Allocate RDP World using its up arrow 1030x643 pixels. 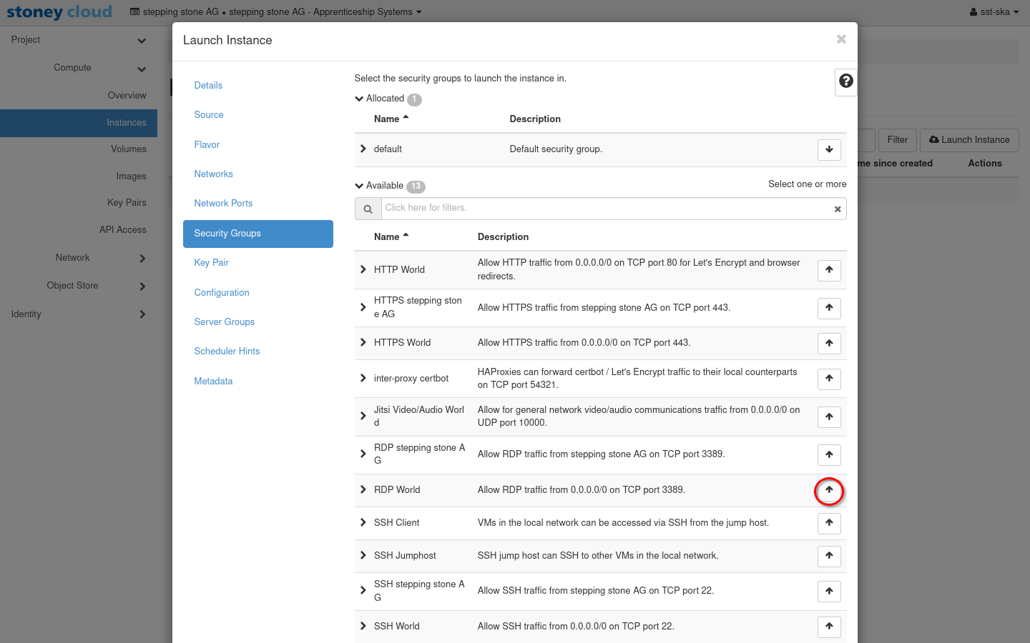[x=829, y=490]
